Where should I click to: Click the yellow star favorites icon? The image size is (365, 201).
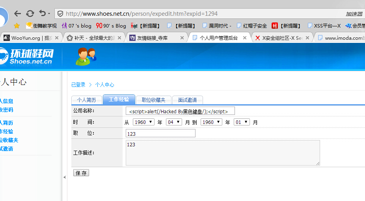coord(17,26)
